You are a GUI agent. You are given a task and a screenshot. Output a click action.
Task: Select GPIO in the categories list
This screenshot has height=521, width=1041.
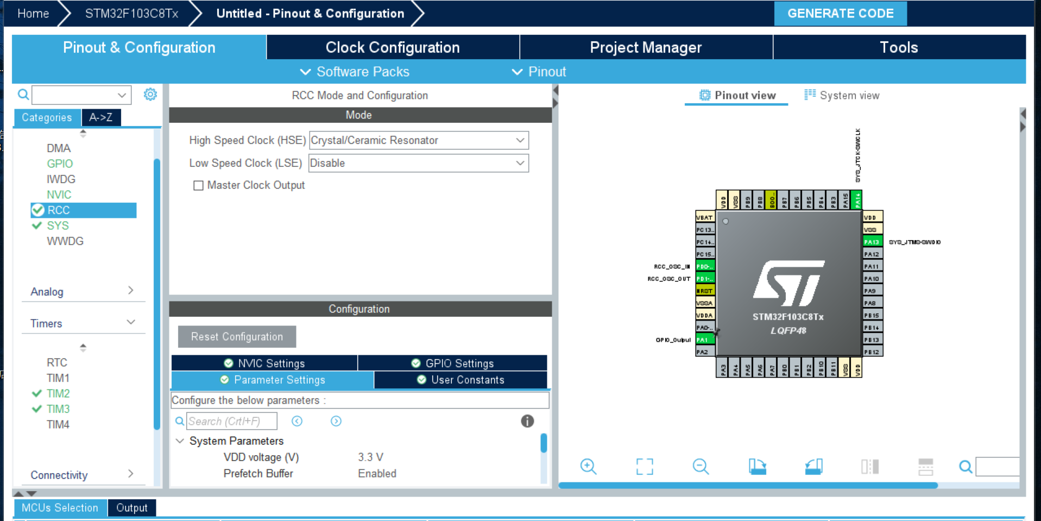(x=60, y=164)
